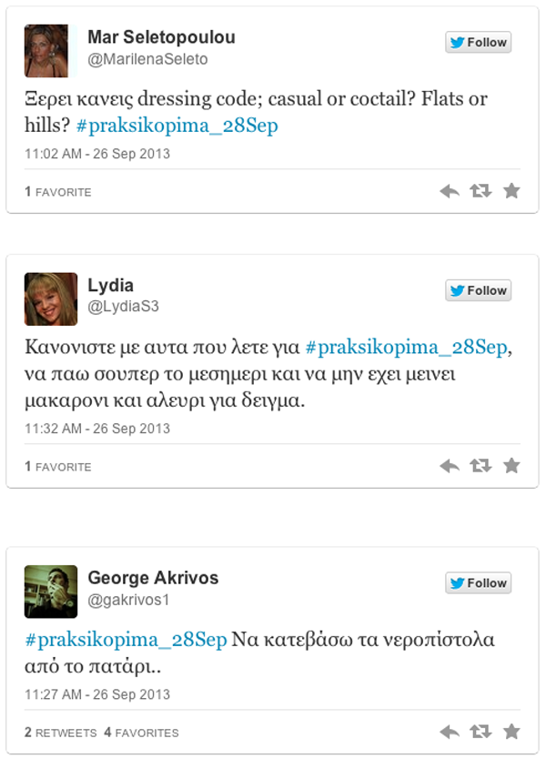Open #praksikopima_28Sep hashtag in Mar's tweet

pyautogui.click(x=177, y=126)
